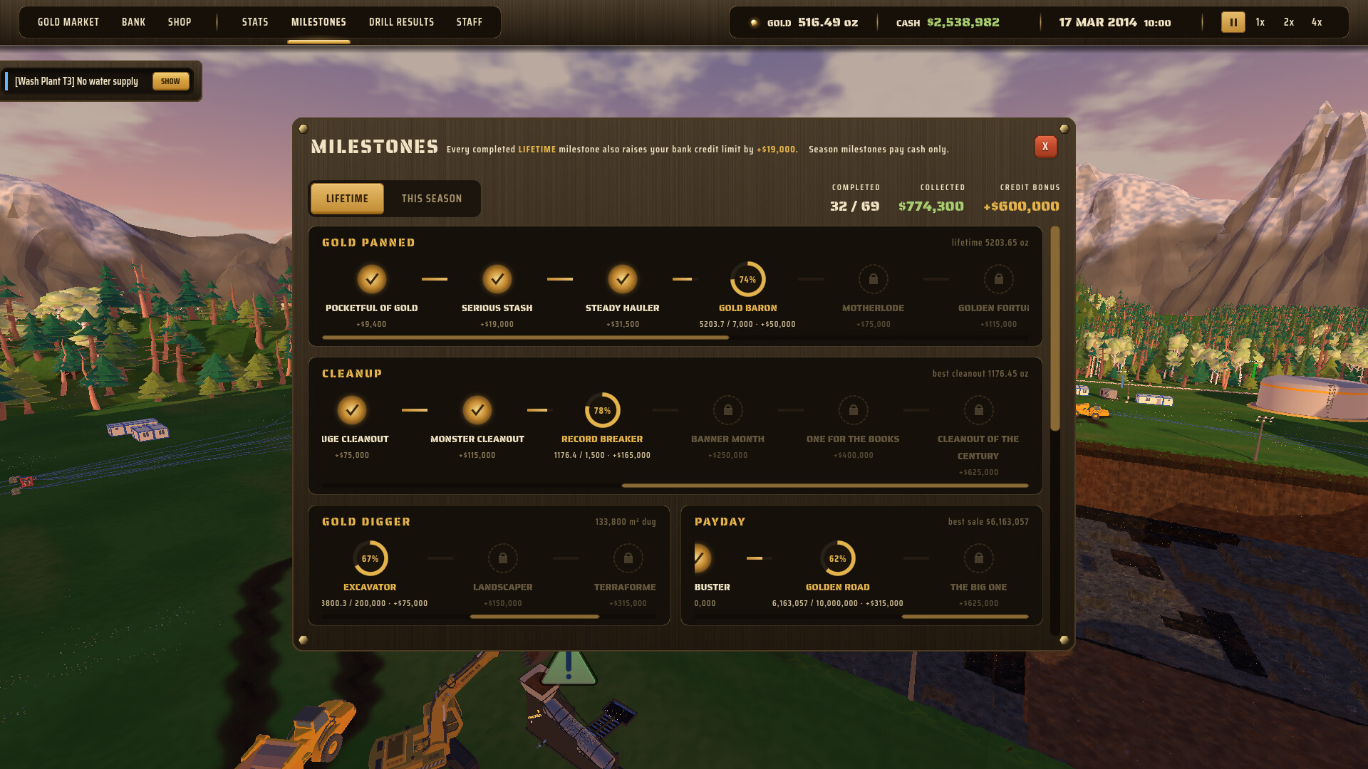Click the Gold Digger row horizontal scrollbar
Screen dimensions: 1368x769
(x=534, y=617)
